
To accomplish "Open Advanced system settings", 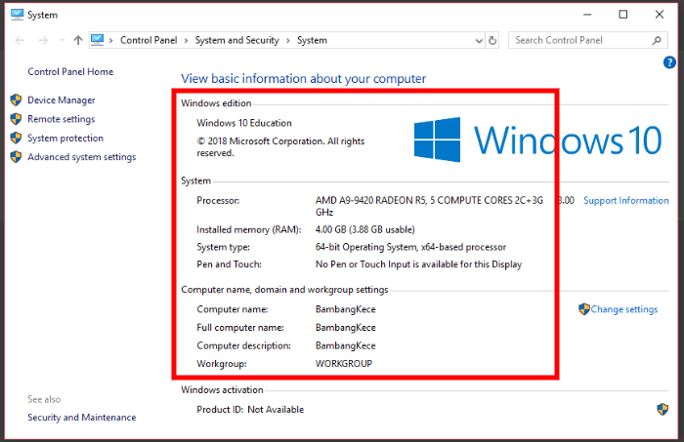I will tap(81, 157).
